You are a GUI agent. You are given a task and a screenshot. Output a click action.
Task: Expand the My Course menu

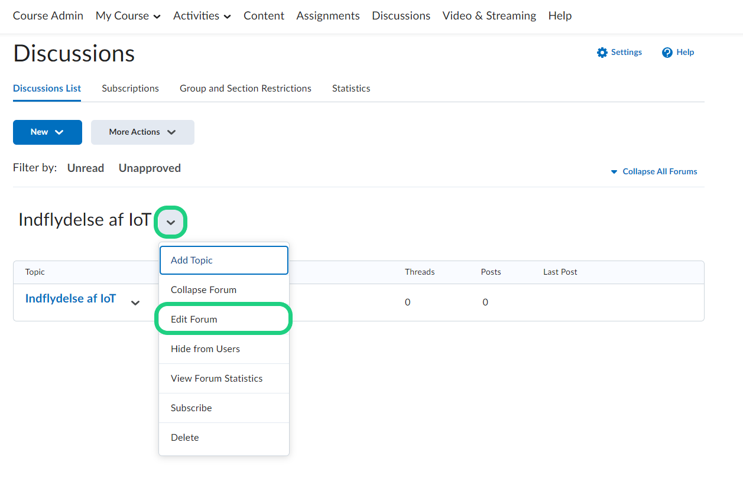[128, 16]
